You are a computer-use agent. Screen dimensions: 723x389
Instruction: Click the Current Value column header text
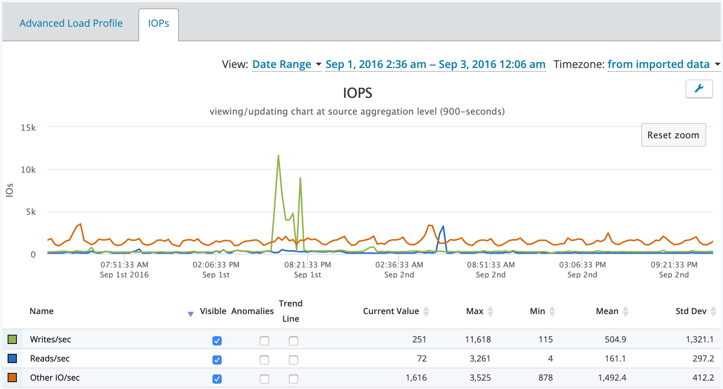coord(391,311)
